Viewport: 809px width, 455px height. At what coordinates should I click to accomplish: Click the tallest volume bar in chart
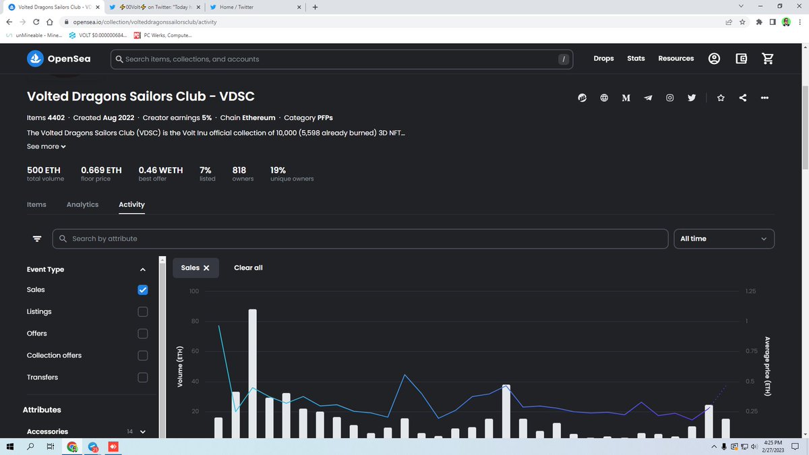(253, 374)
